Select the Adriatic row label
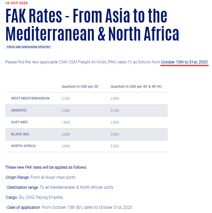 19,110
